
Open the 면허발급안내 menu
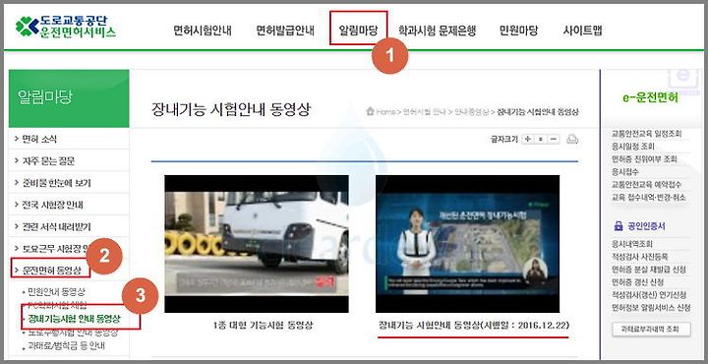pyautogui.click(x=285, y=30)
